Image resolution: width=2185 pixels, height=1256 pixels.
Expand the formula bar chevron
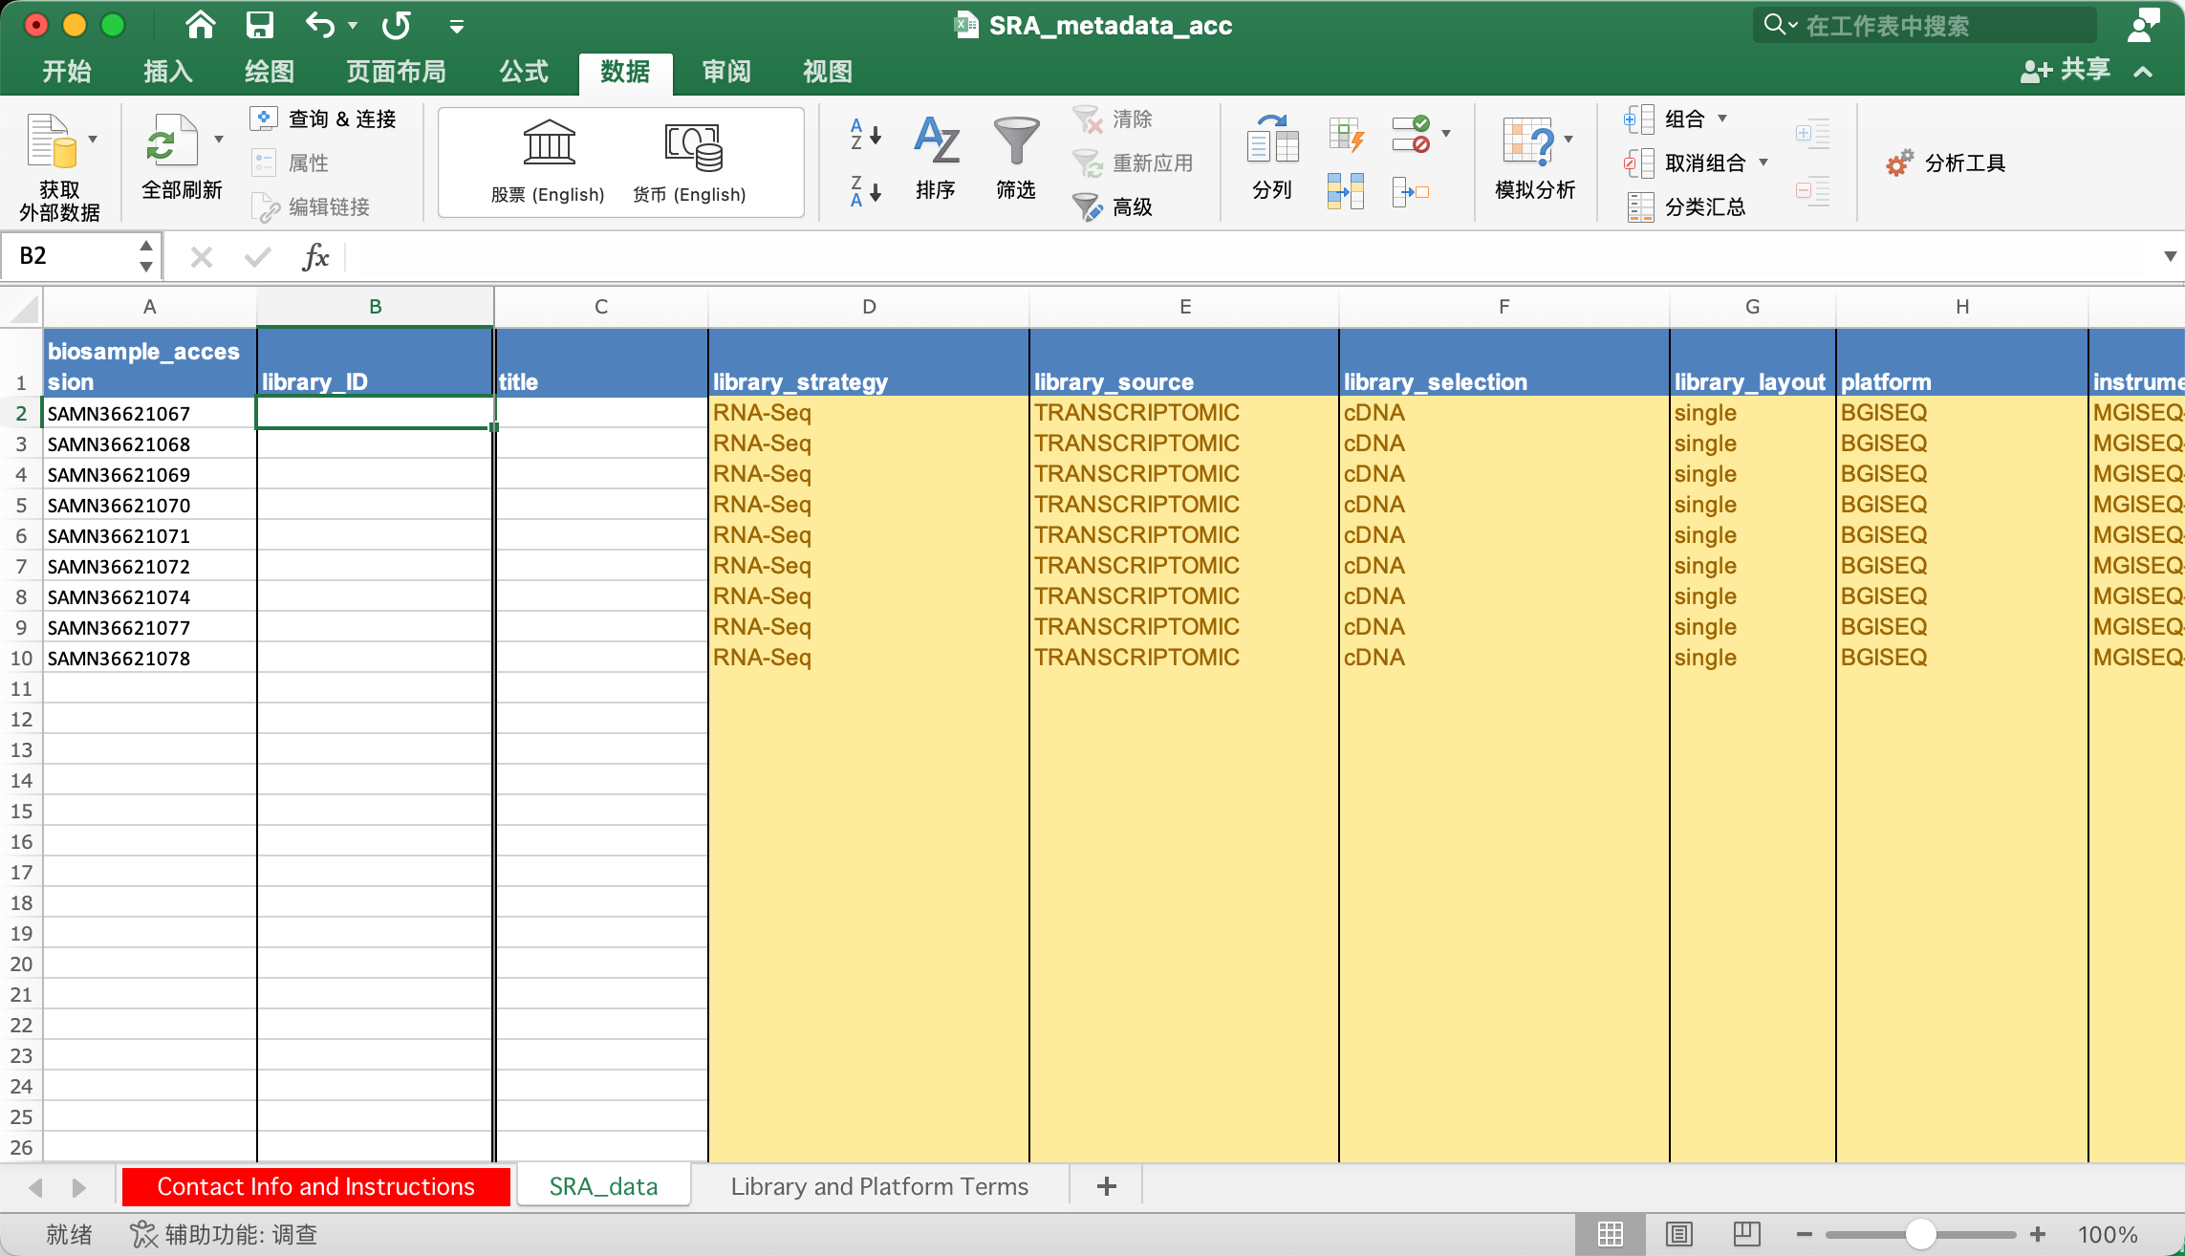2169,256
